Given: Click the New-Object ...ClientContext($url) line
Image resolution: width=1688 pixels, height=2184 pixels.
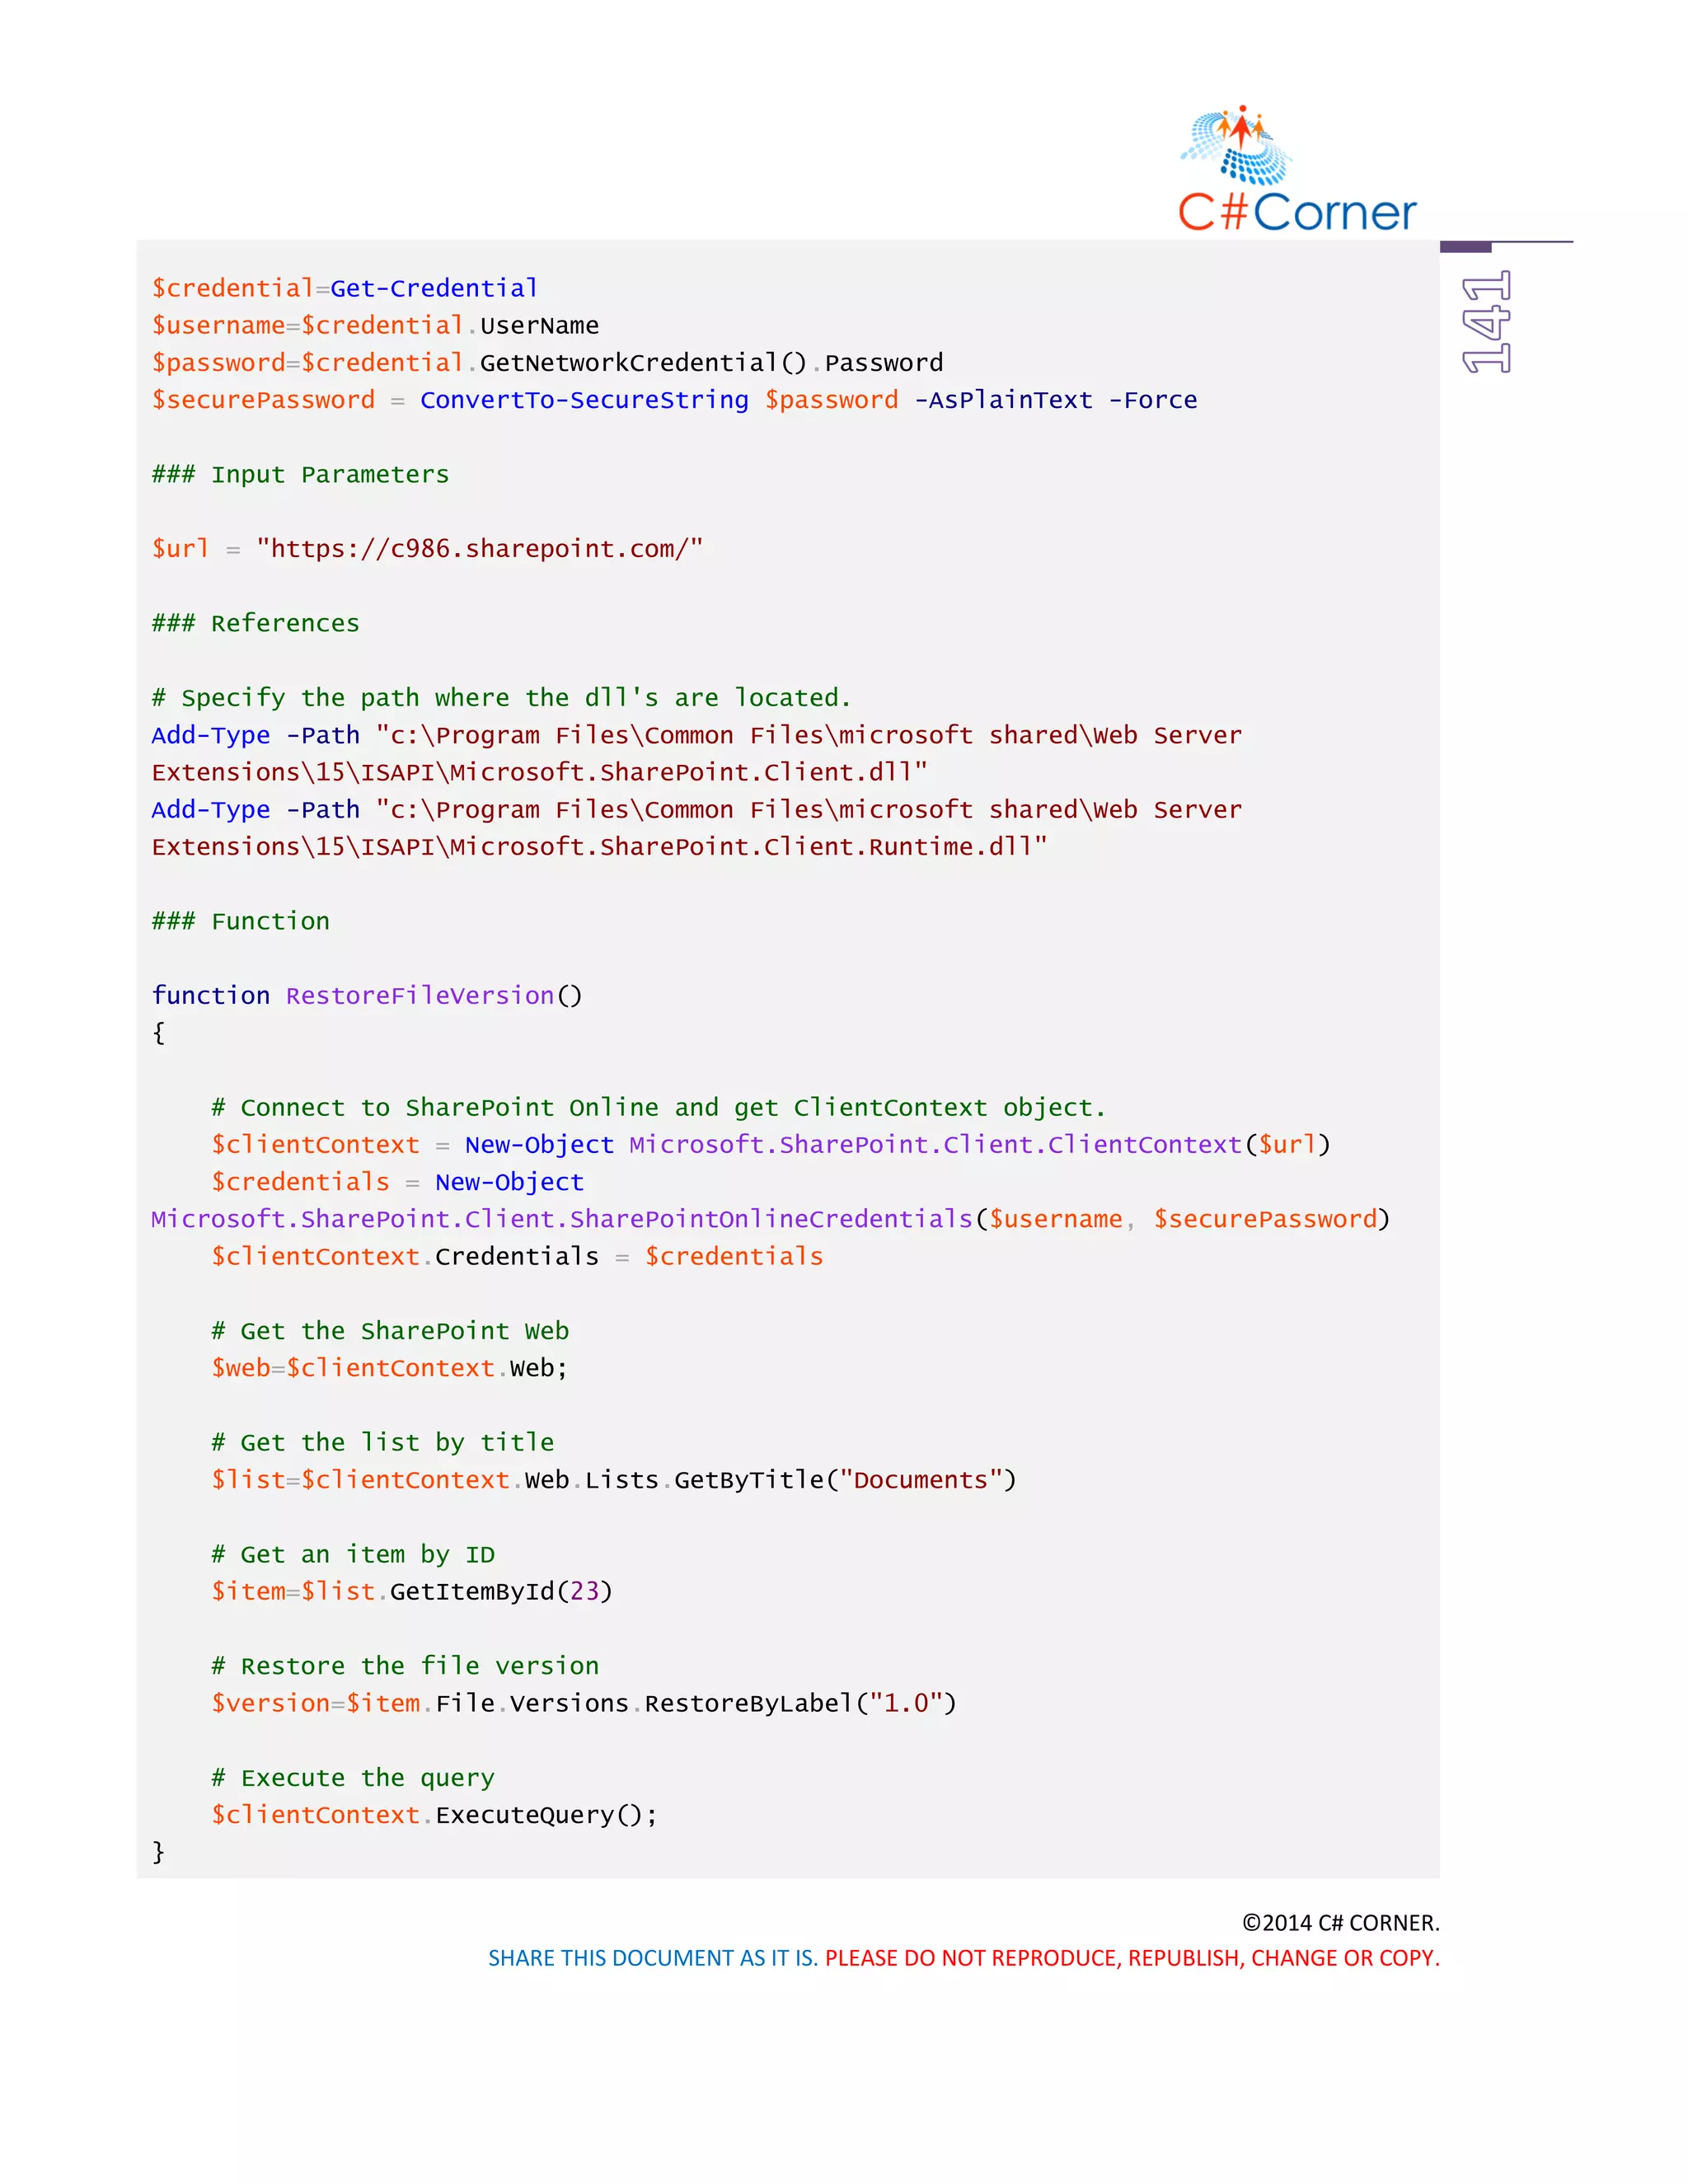Looking at the screenshot, I should 771,1145.
